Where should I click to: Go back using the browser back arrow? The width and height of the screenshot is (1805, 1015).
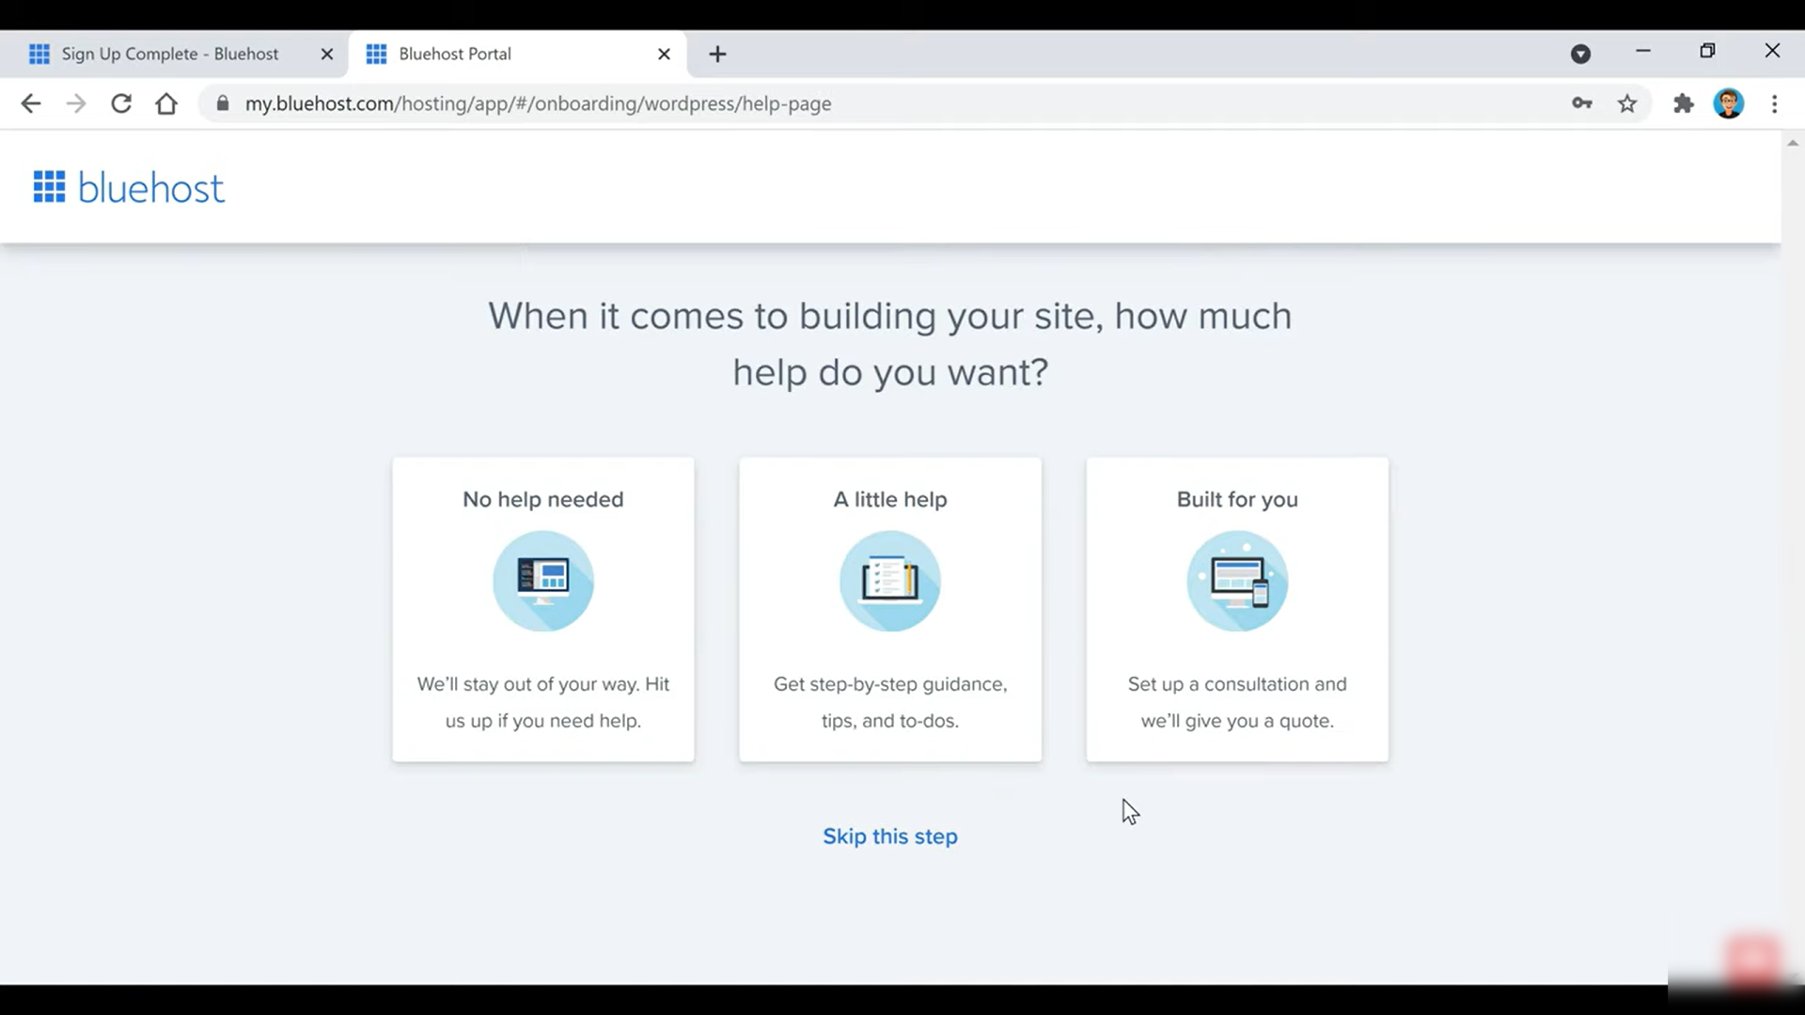(31, 103)
